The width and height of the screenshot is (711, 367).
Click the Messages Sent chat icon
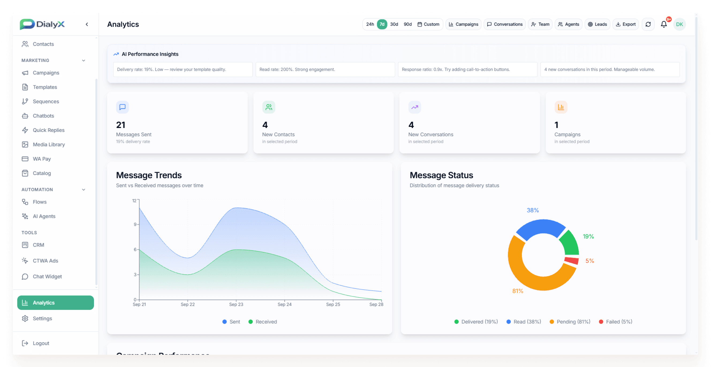122,107
